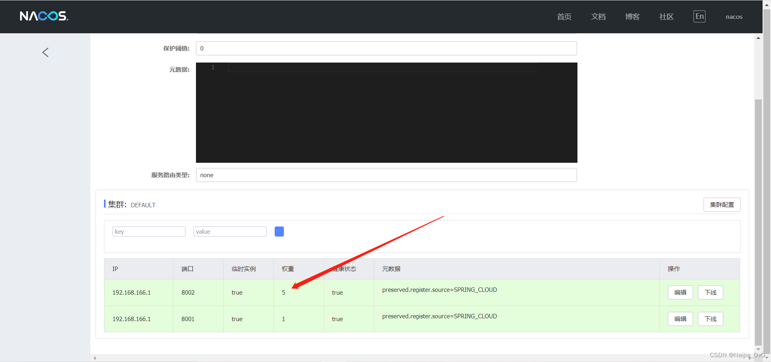Click 下线 for the port 8001 instance

(x=710, y=319)
